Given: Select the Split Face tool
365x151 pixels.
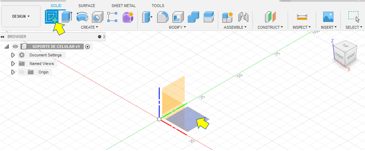Looking at the screenshot, I should (x=208, y=17).
